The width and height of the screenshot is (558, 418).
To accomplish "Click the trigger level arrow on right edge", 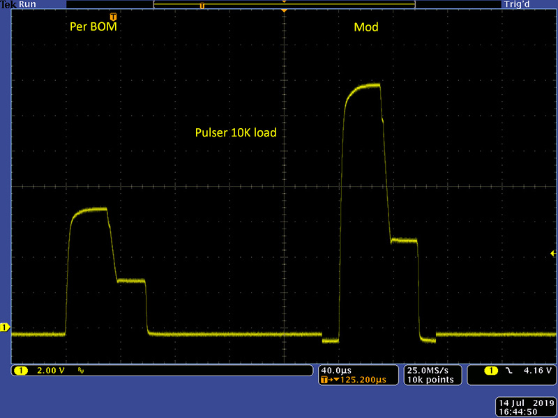I will pos(553,252).
